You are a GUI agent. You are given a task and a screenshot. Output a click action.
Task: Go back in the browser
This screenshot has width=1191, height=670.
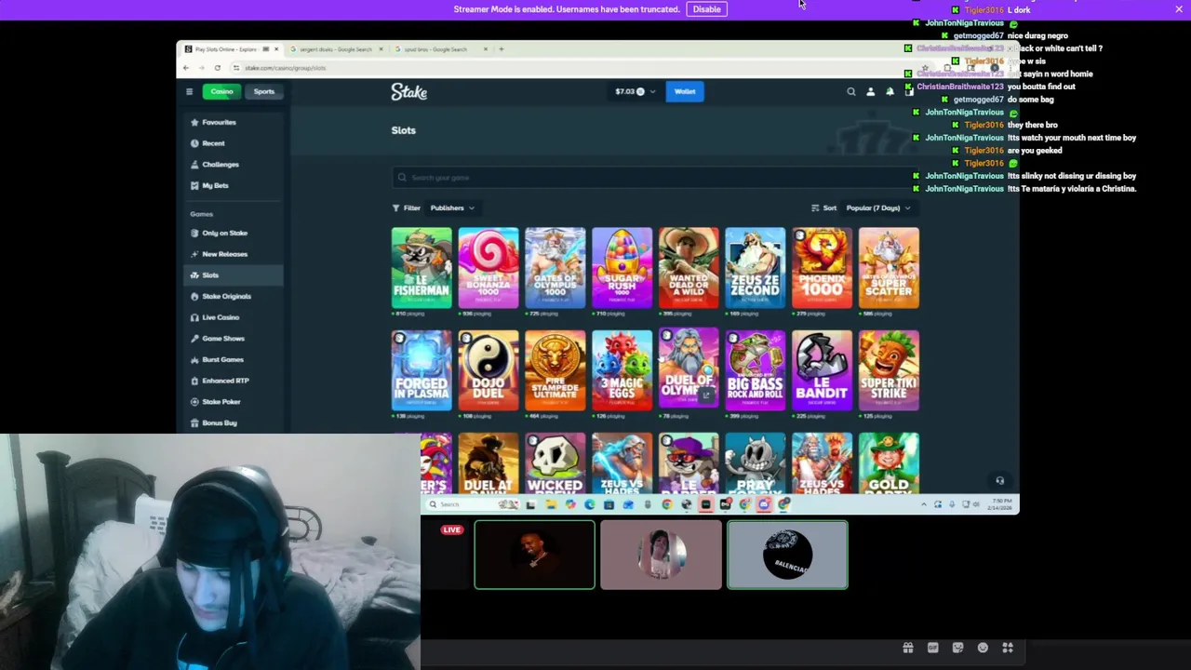(x=186, y=67)
